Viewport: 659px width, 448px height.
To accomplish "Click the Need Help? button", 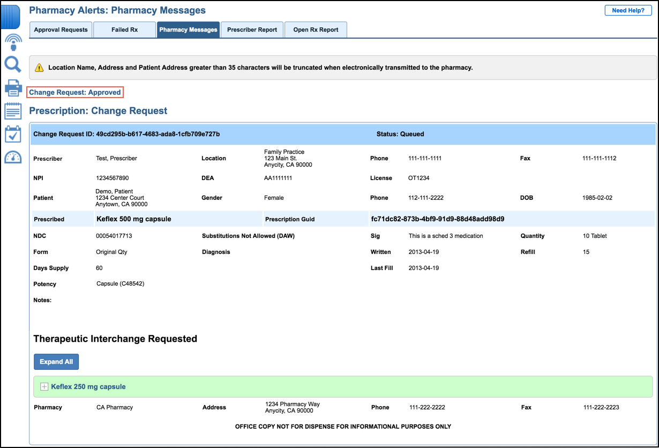I will [x=628, y=11].
